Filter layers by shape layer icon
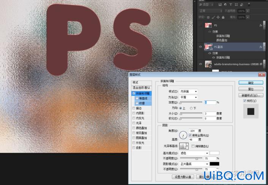268x185 pixels. click(236, 5)
